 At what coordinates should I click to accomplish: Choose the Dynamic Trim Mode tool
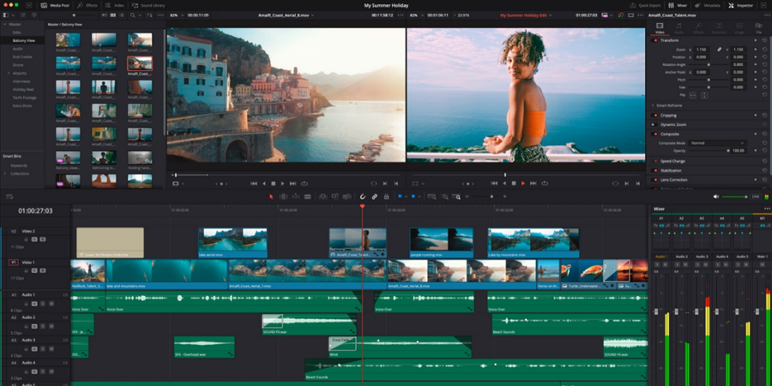(295, 196)
